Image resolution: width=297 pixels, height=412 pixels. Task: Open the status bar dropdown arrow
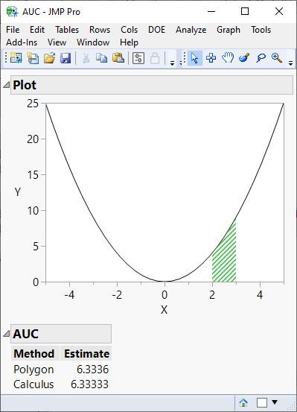coord(275,402)
